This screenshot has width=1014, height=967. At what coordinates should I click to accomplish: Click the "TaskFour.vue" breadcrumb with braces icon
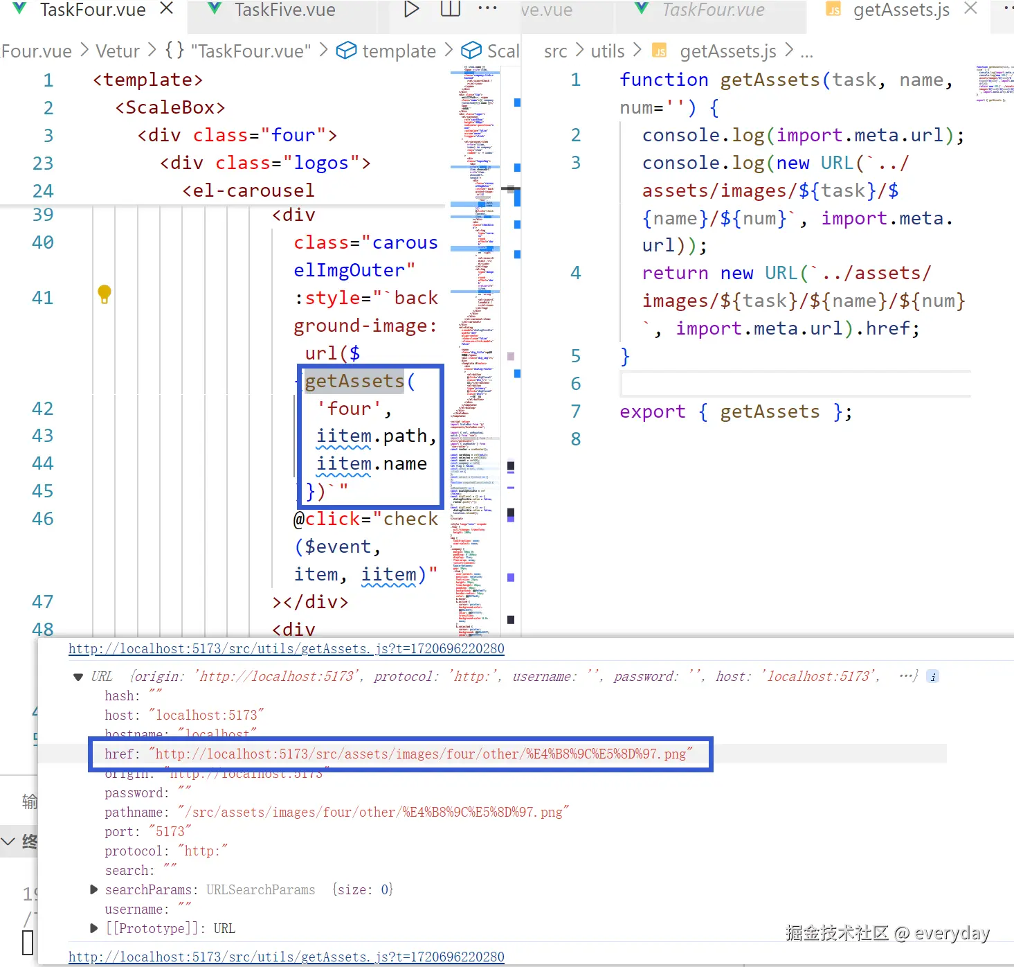[x=238, y=51]
